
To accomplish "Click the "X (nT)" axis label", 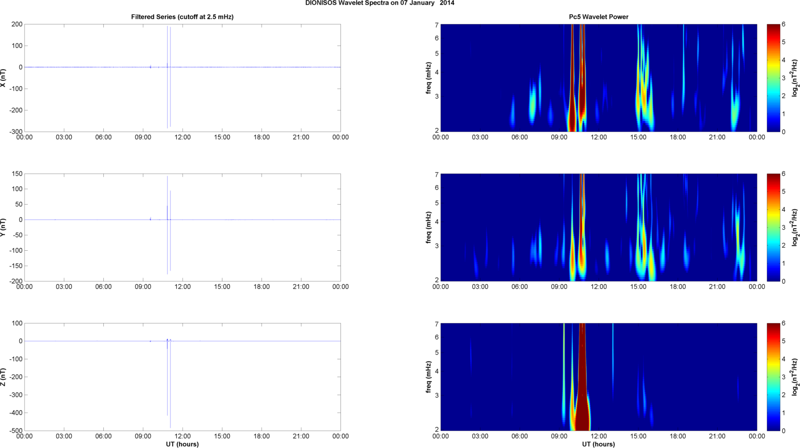I will (x=4, y=78).
